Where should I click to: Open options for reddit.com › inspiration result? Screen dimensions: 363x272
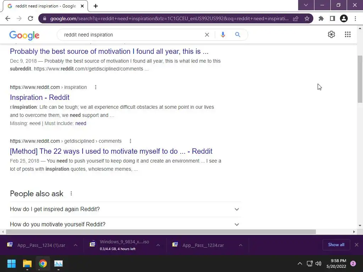tap(96, 87)
